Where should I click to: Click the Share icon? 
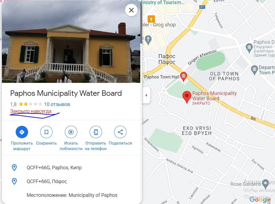coord(120,132)
